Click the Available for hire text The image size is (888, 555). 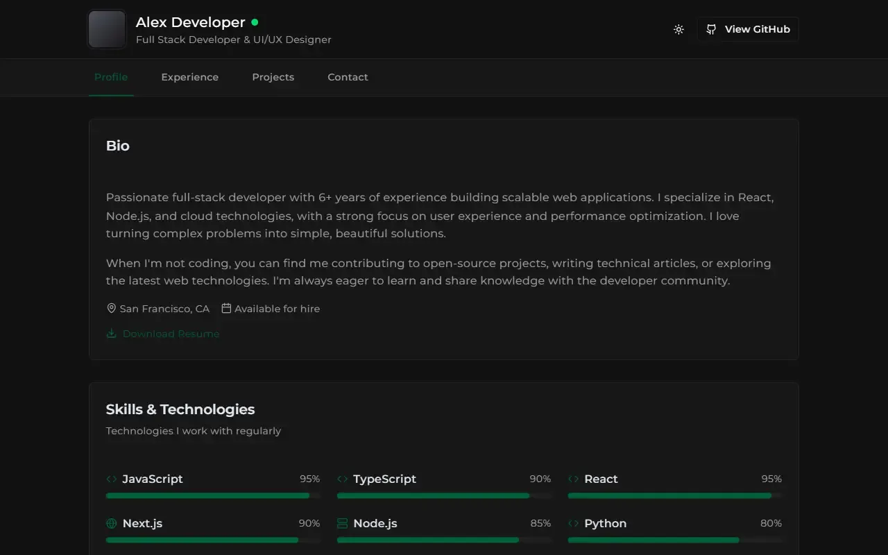coord(277,309)
